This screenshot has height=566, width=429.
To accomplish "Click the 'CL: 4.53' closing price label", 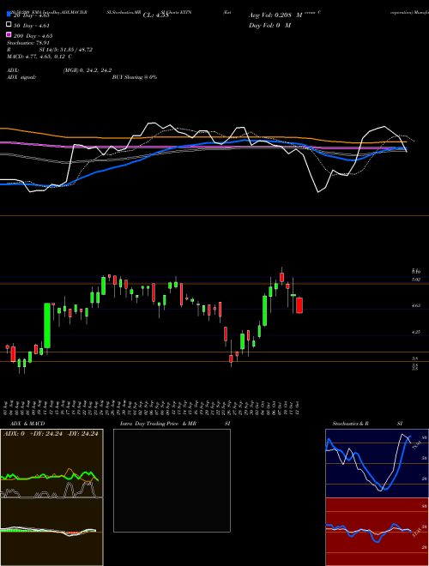I will click(x=155, y=15).
